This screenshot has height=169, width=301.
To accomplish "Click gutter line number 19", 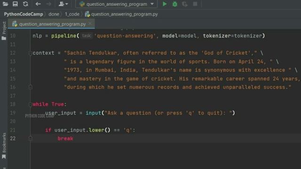I will tap(13, 113).
